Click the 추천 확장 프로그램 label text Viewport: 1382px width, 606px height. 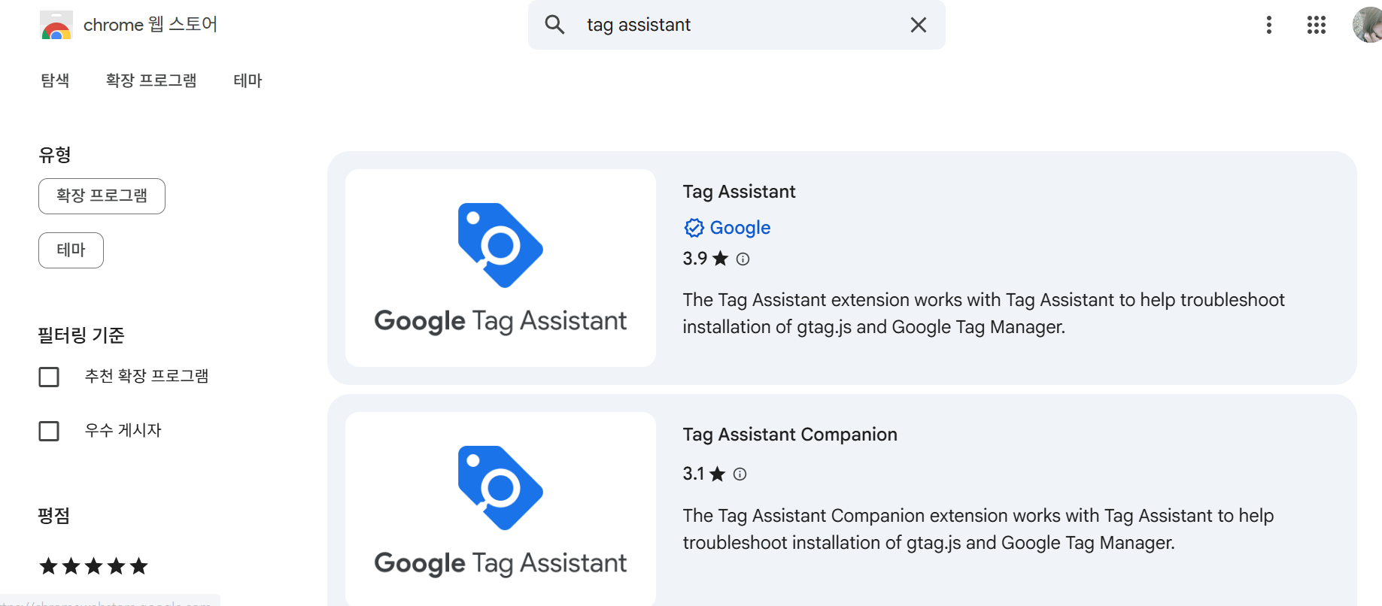click(147, 376)
